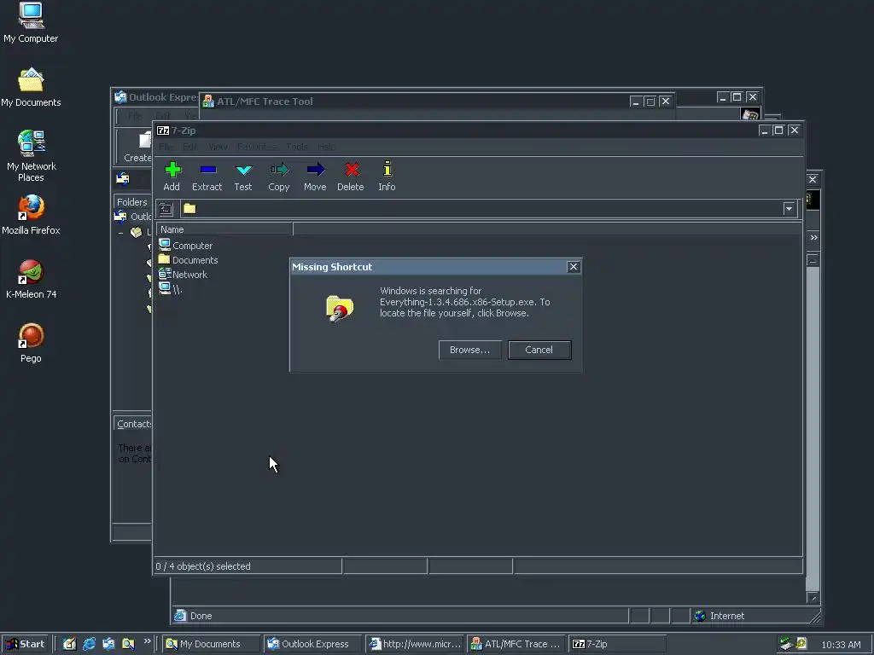Select the Documents entry in the file list
Viewport: 874px width, 655px height.
[x=189, y=259]
